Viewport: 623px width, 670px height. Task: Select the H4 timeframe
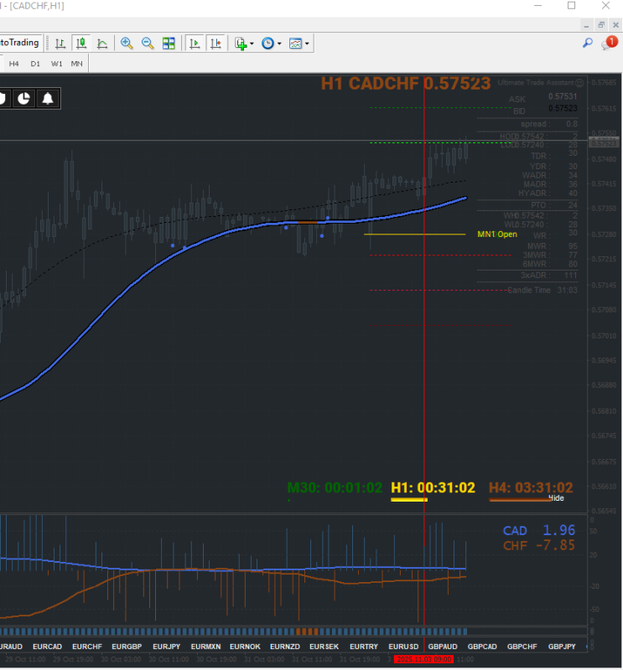click(13, 64)
